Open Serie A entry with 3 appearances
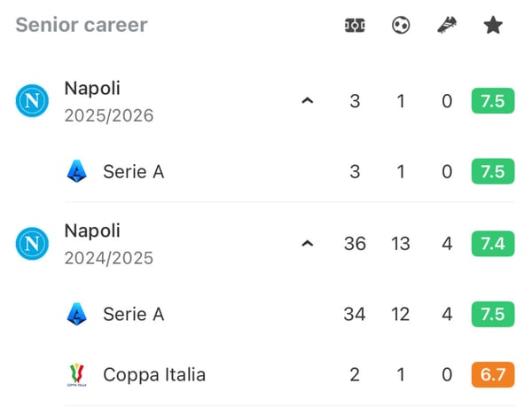The image size is (532, 415). [290, 171]
